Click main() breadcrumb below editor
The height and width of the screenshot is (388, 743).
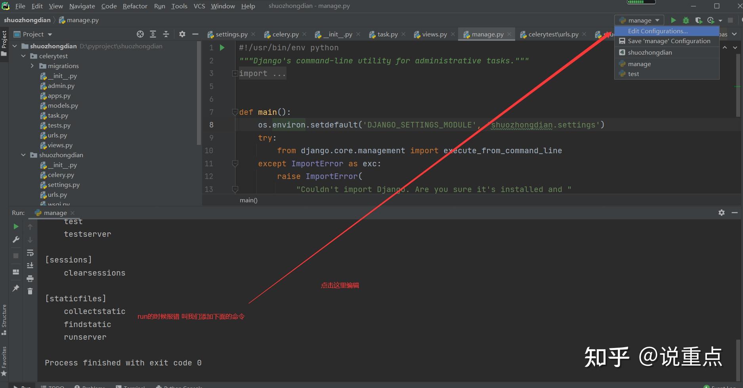click(x=248, y=200)
